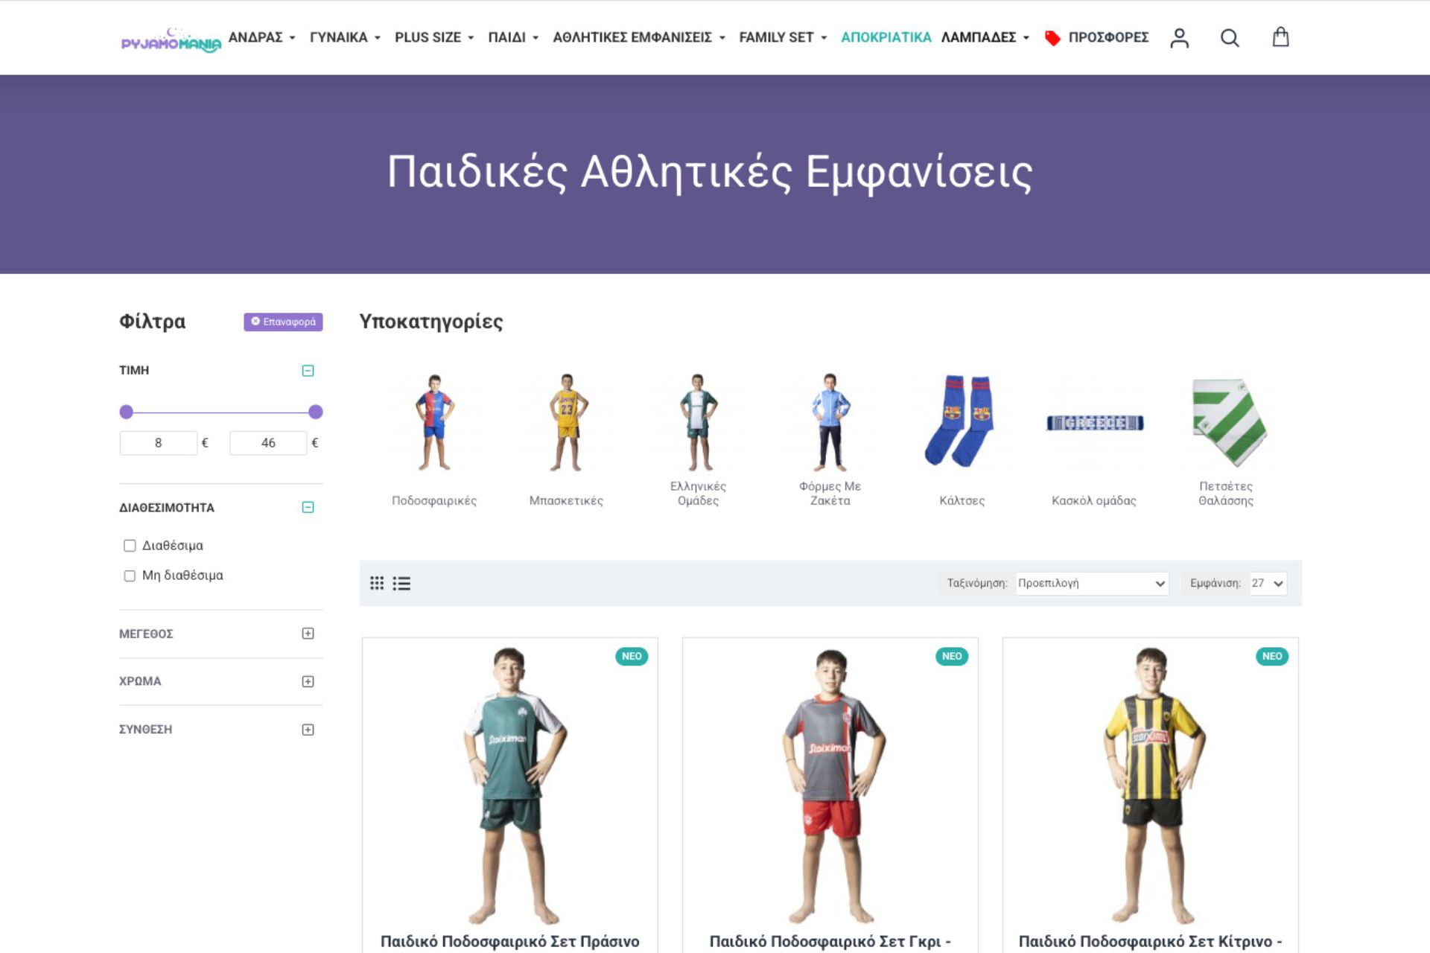This screenshot has height=953, width=1430.
Task: Open the Ταξινόμηση sort dropdown
Action: point(1091,583)
